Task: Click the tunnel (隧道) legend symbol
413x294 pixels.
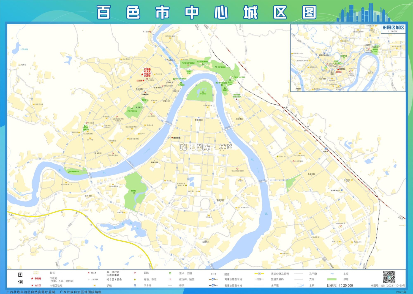Action: pyautogui.click(x=213, y=273)
